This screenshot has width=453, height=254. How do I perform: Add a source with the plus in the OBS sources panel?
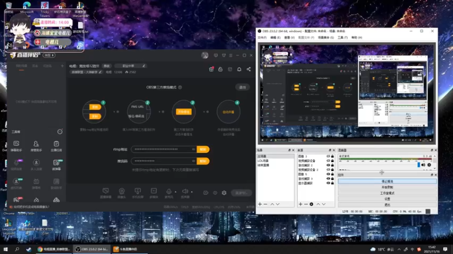tap(301, 204)
